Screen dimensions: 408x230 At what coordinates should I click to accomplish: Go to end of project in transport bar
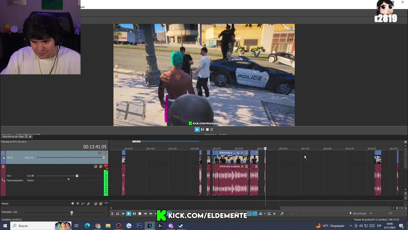[x=151, y=214]
